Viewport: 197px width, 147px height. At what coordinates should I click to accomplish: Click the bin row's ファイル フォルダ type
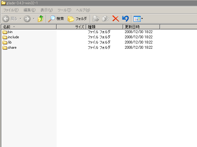[x=99, y=32]
